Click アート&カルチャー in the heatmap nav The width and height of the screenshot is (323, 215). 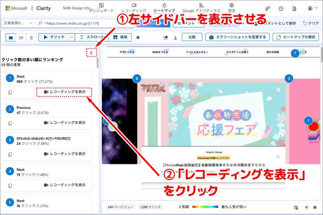tap(197, 52)
